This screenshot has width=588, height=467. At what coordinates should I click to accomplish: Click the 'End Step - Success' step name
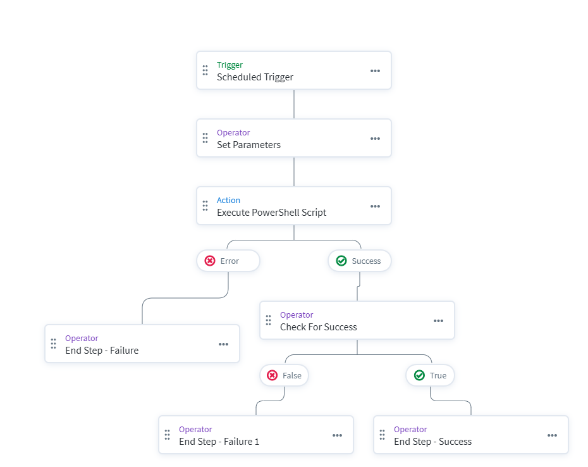coord(432,442)
